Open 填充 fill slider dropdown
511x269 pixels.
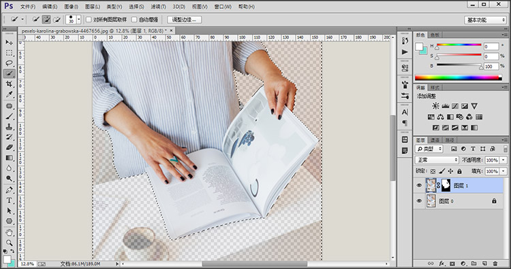[x=504, y=171]
